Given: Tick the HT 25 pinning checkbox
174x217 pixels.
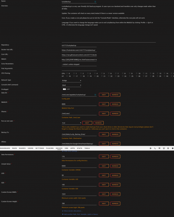Looking at the screenshot, I should coord(130,76).
